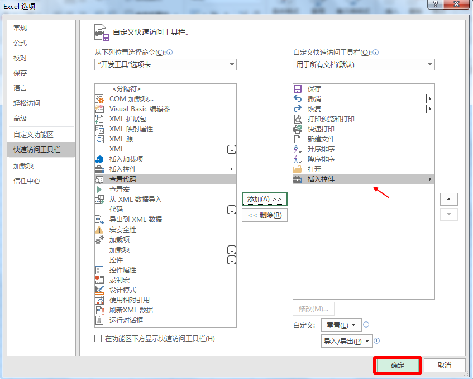Click the 设计模式 icon
The width and height of the screenshot is (473, 379).
[99, 290]
